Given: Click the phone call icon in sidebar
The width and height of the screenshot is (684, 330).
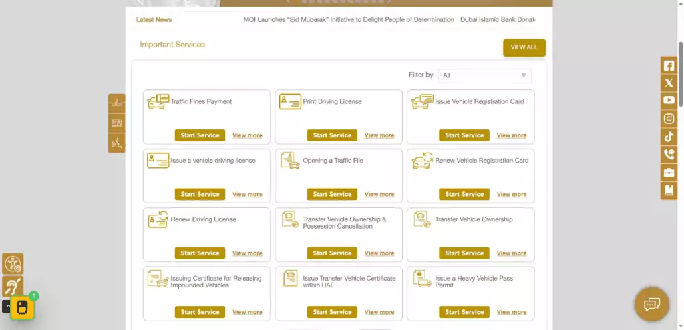Looking at the screenshot, I should click(x=669, y=155).
